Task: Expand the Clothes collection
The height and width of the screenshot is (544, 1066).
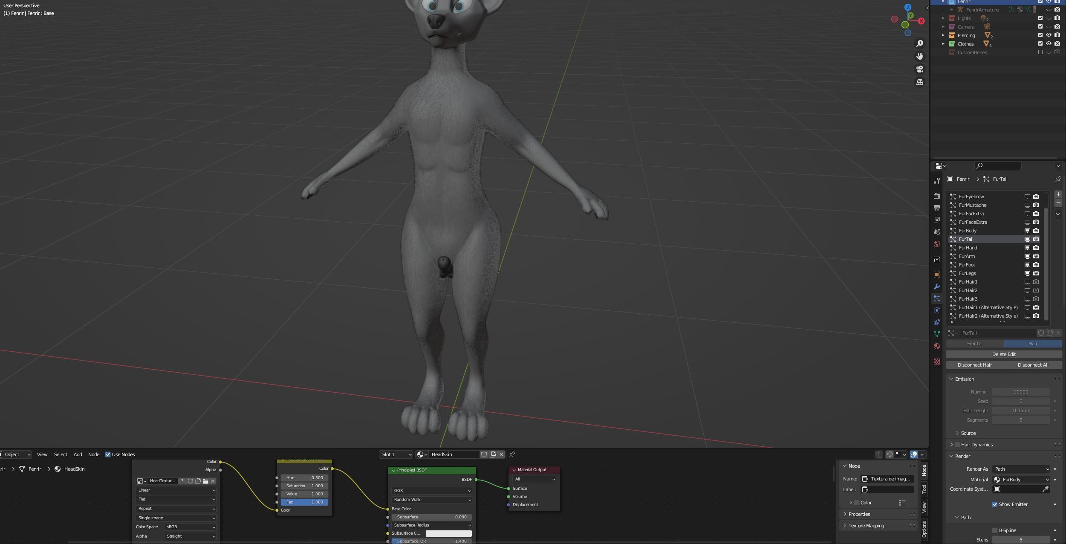Action: click(943, 44)
